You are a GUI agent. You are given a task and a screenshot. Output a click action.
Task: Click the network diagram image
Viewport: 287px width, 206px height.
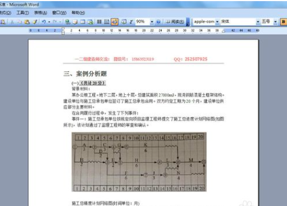[139, 162]
